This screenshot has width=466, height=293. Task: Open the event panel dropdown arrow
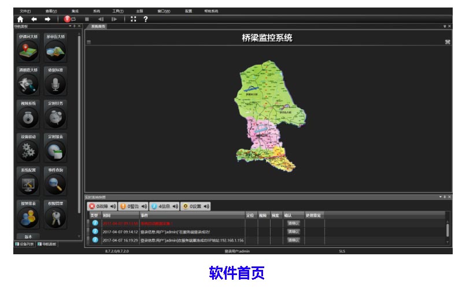click(439, 197)
